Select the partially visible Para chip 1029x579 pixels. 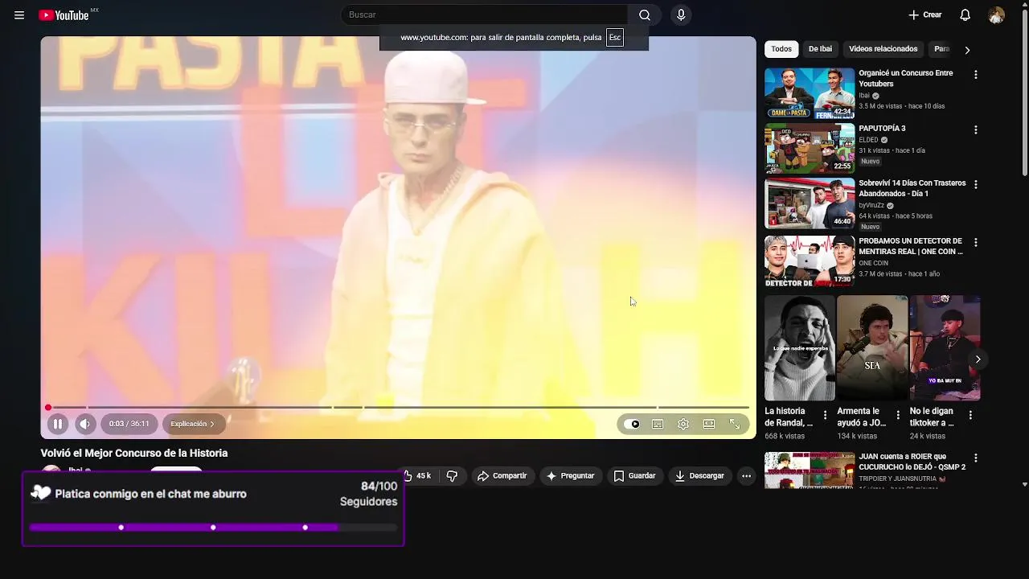coord(941,49)
